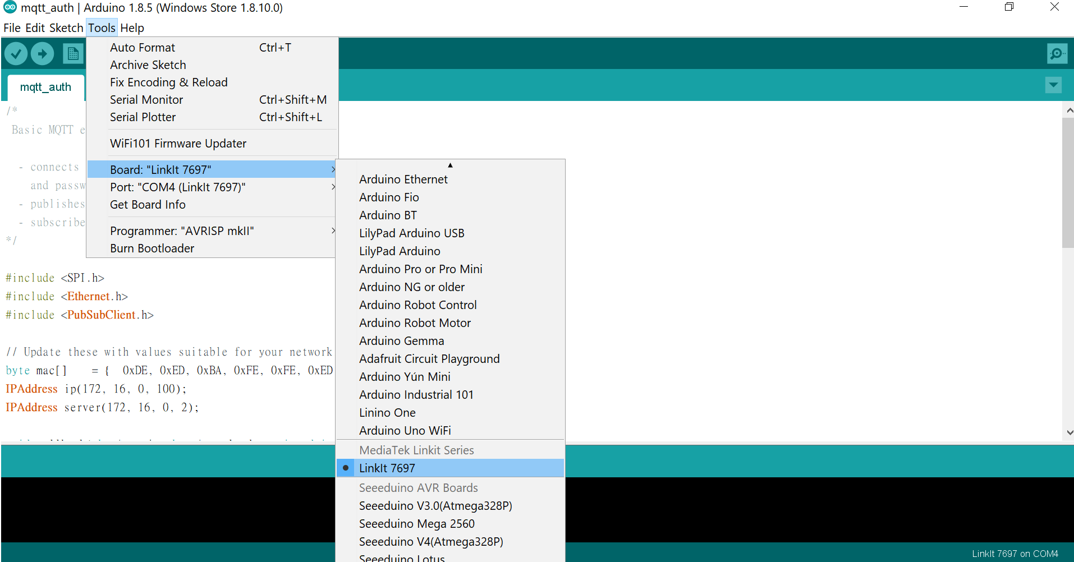Select Arduino Robot Control board
This screenshot has height=562, width=1074.
point(450,305)
